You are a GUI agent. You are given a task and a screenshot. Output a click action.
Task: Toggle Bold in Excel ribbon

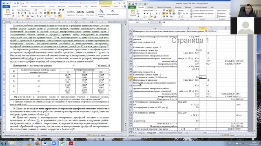144,13
